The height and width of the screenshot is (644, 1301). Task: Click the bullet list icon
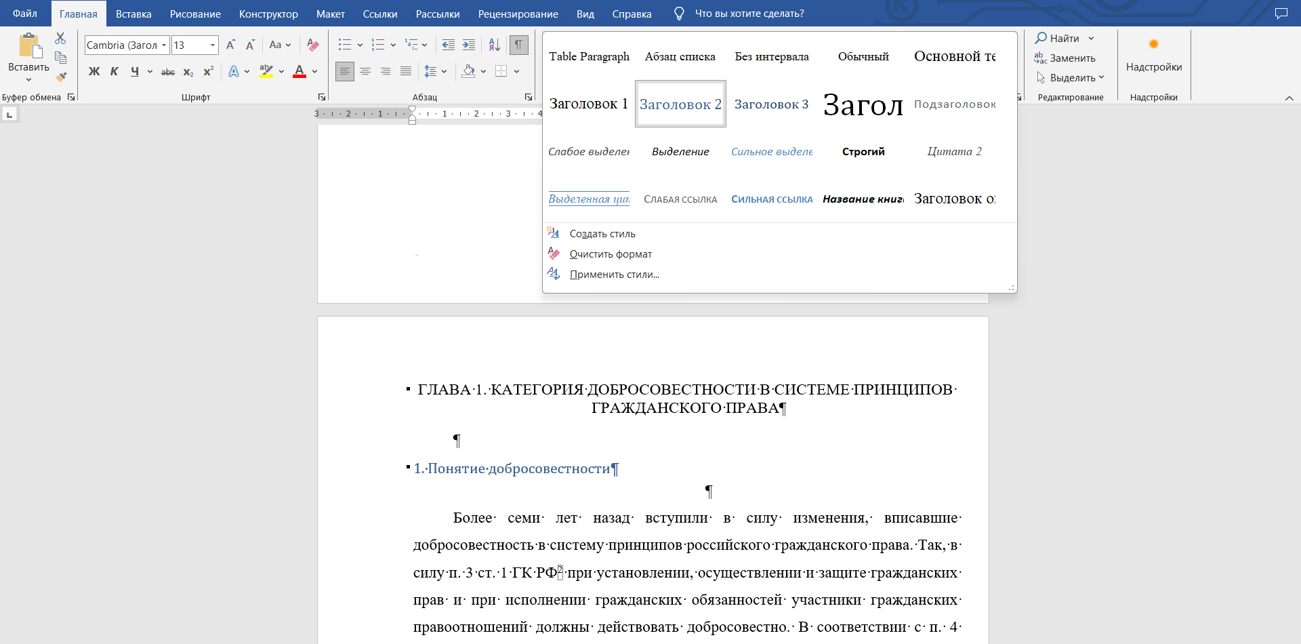[345, 45]
